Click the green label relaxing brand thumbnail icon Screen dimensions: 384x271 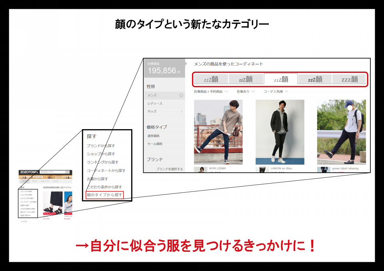(x=324, y=169)
